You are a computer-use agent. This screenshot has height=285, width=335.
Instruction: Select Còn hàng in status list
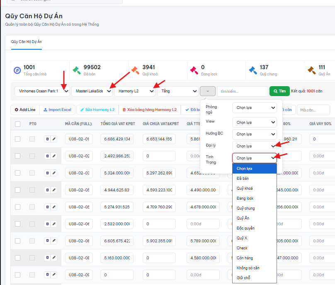pyautogui.click(x=255, y=258)
